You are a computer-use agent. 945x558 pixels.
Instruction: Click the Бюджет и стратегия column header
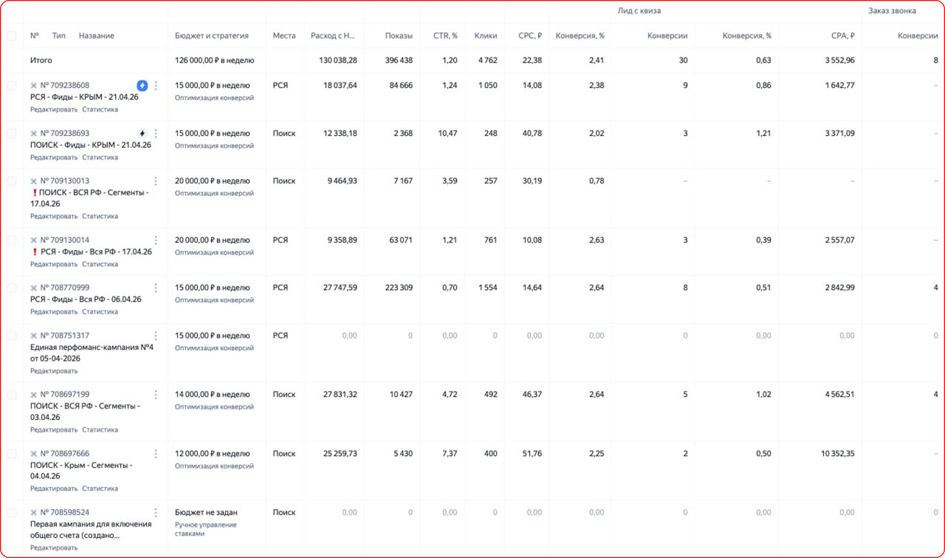click(x=212, y=36)
